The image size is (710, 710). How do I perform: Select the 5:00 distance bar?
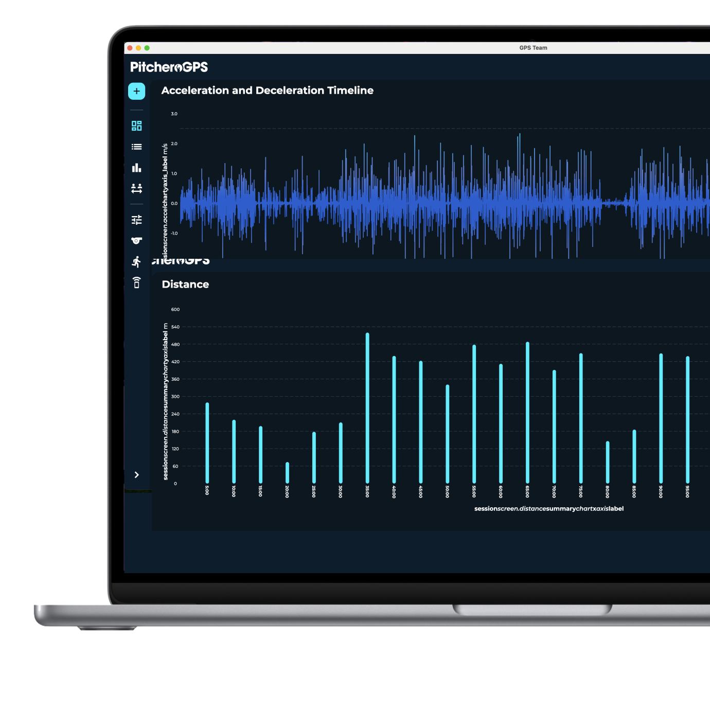point(207,443)
